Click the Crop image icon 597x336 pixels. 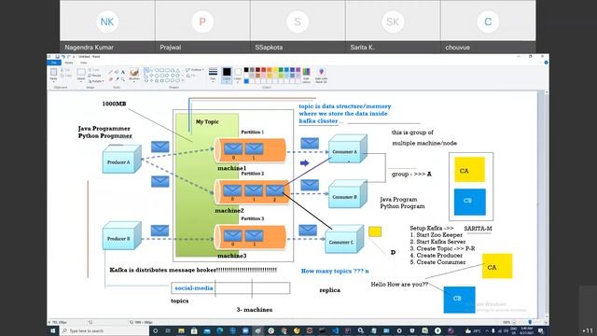(90, 70)
